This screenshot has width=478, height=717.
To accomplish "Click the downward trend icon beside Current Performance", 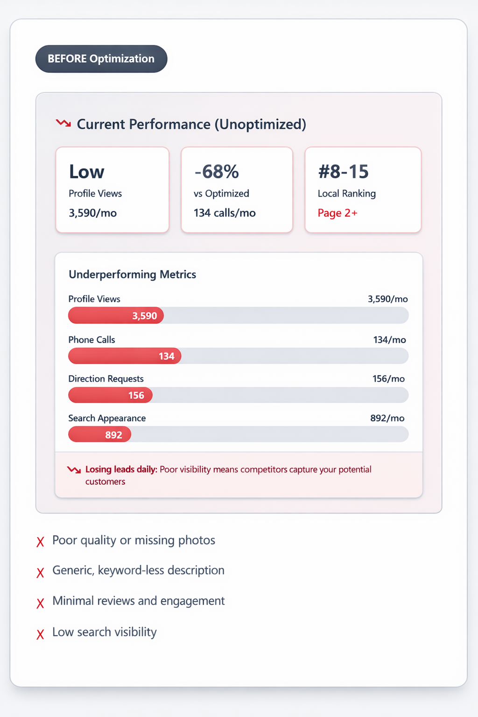I will 63,123.
